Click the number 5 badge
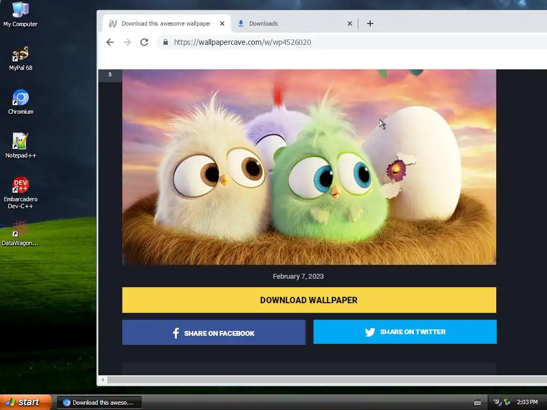This screenshot has height=410, width=547. (x=110, y=75)
